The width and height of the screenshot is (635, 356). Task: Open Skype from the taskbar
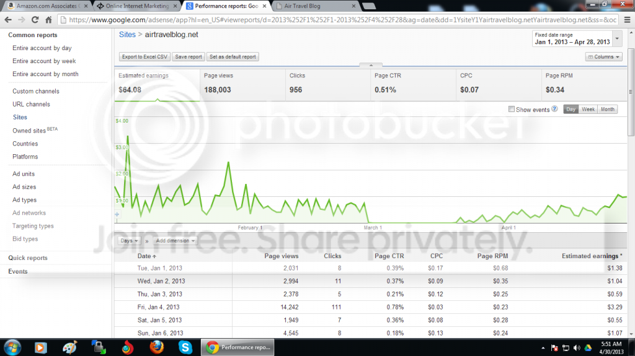point(185,347)
